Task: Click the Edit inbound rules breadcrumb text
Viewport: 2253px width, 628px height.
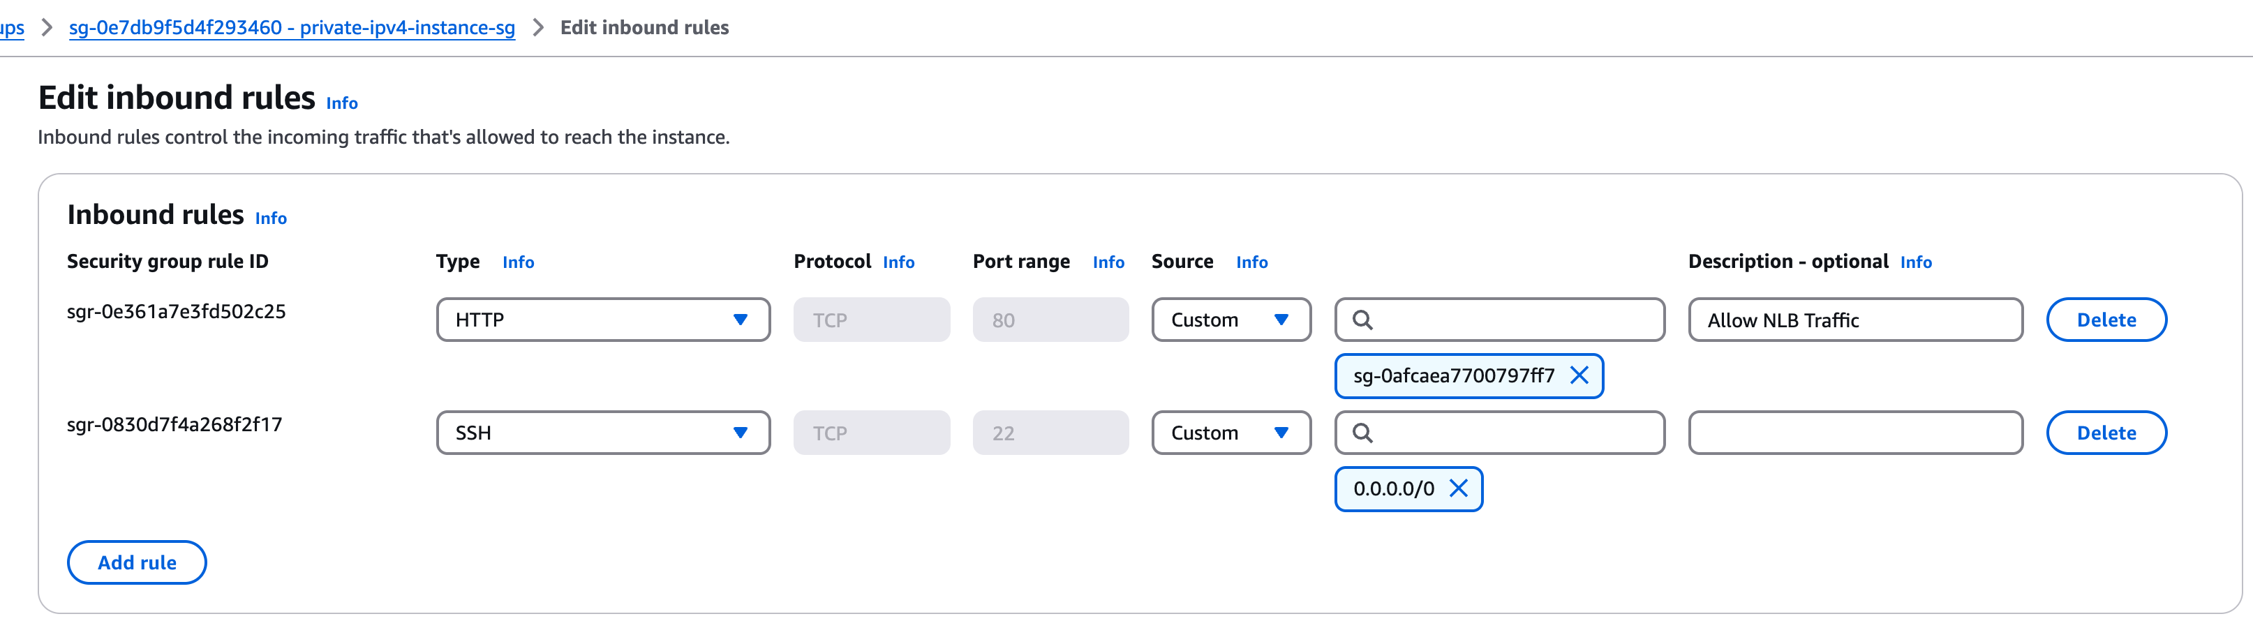Action: point(644,27)
